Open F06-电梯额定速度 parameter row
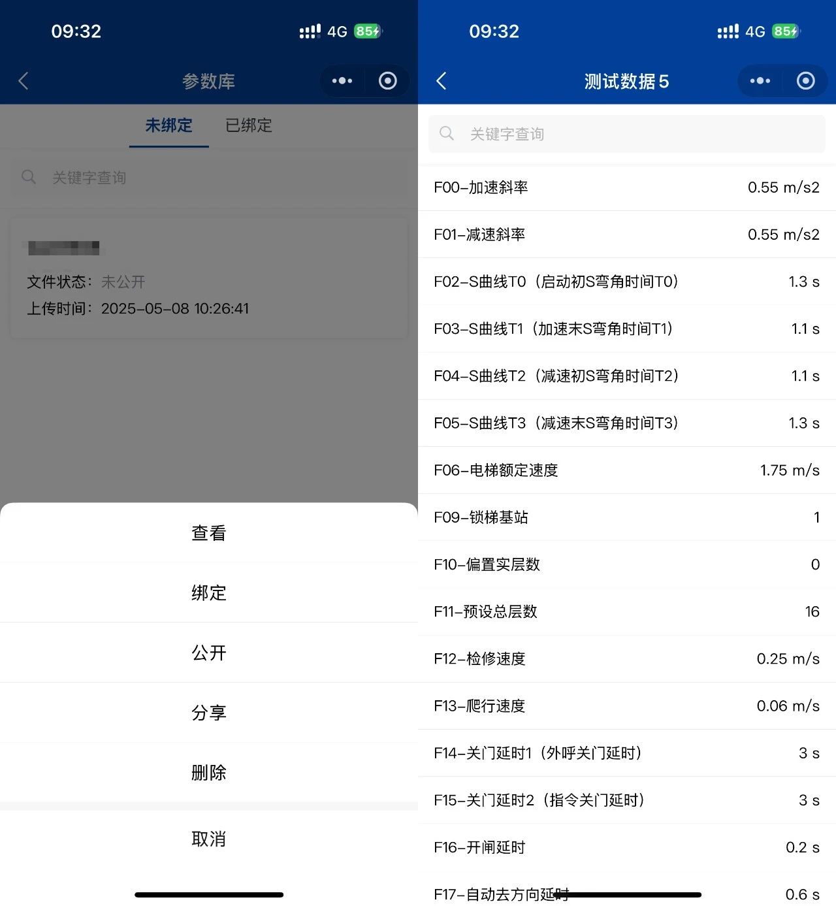The image size is (836, 906). (626, 470)
